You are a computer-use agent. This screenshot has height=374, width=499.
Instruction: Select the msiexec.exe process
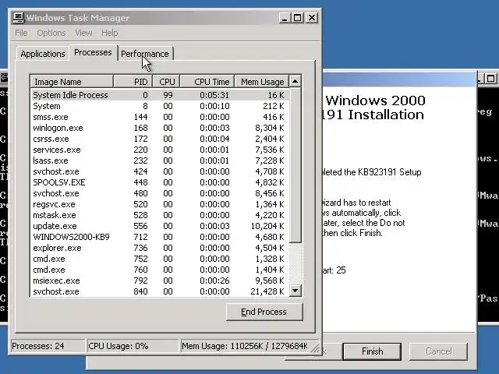click(x=160, y=280)
